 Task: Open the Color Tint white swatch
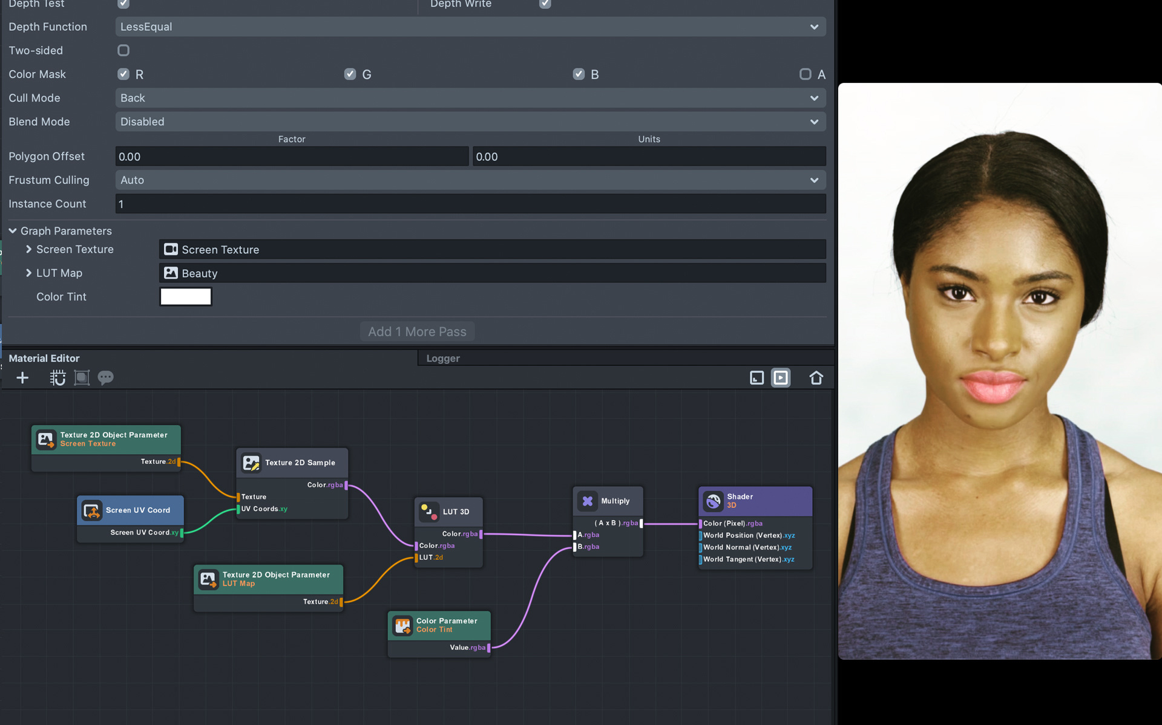[185, 296]
